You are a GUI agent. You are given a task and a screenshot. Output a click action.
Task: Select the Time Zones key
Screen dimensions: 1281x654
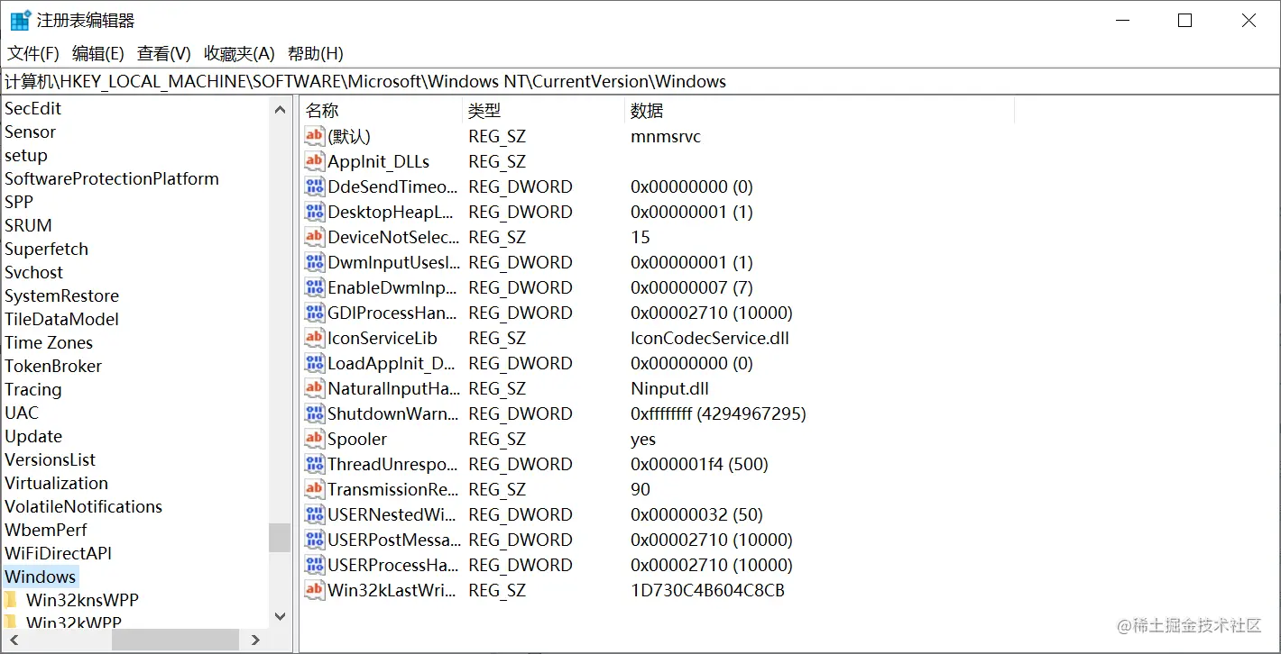tap(49, 342)
